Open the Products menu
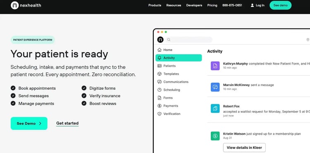The height and width of the screenshot is (153, 310). [x=155, y=5]
